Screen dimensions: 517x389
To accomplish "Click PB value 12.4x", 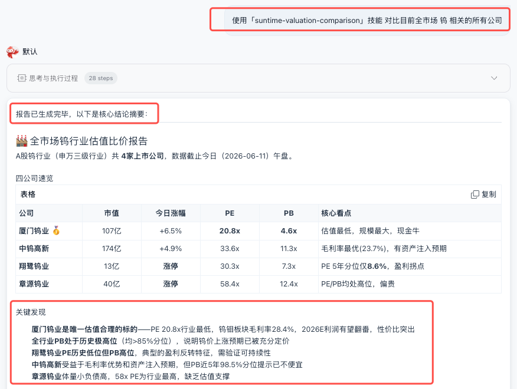I will (x=289, y=284).
